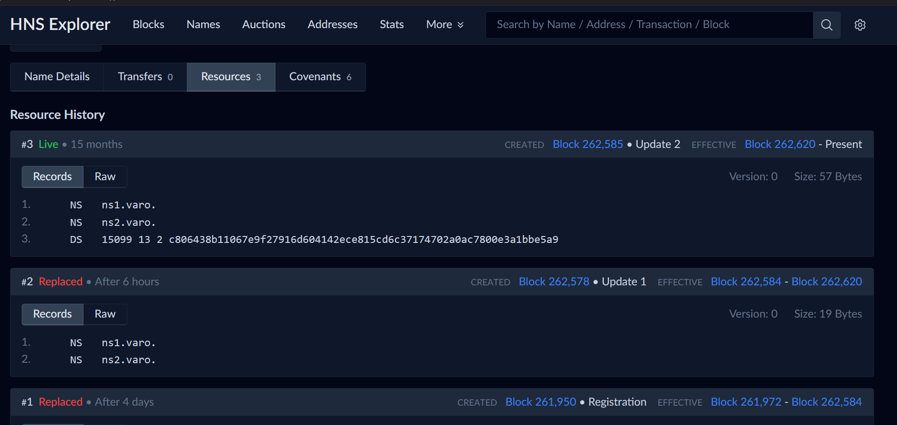The width and height of the screenshot is (897, 425).
Task: Open the effective Block 262,620 link in resource #3
Action: click(780, 144)
